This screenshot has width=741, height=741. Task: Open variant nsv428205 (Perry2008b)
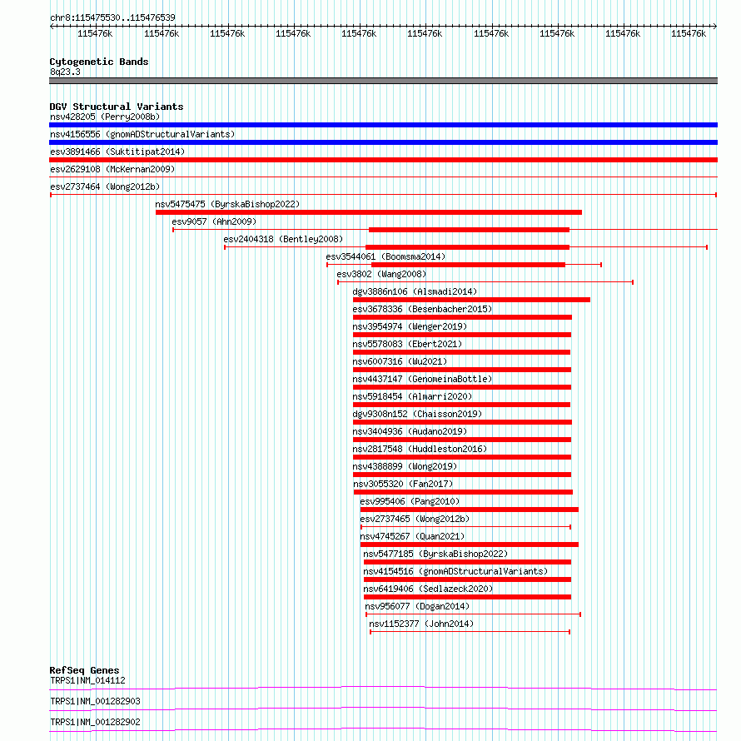tap(105, 117)
